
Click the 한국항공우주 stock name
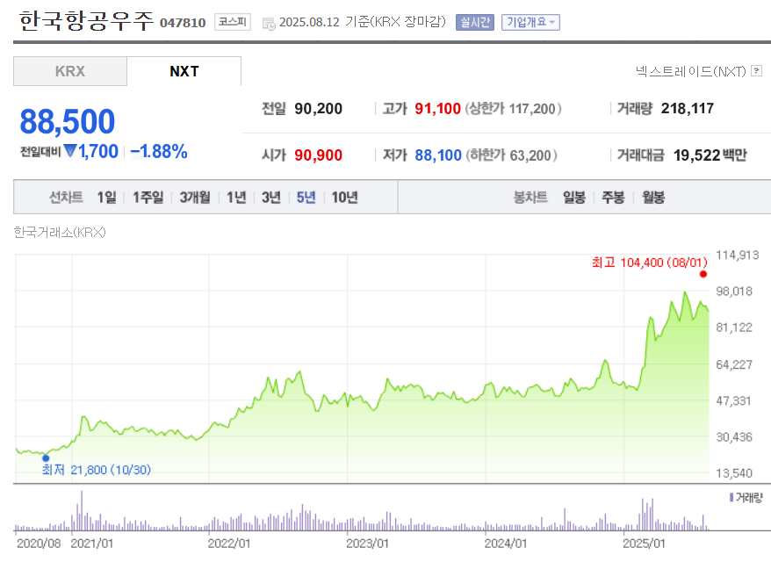[83, 18]
